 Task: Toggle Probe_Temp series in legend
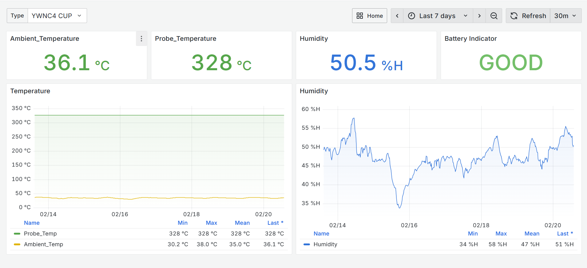(x=40, y=234)
